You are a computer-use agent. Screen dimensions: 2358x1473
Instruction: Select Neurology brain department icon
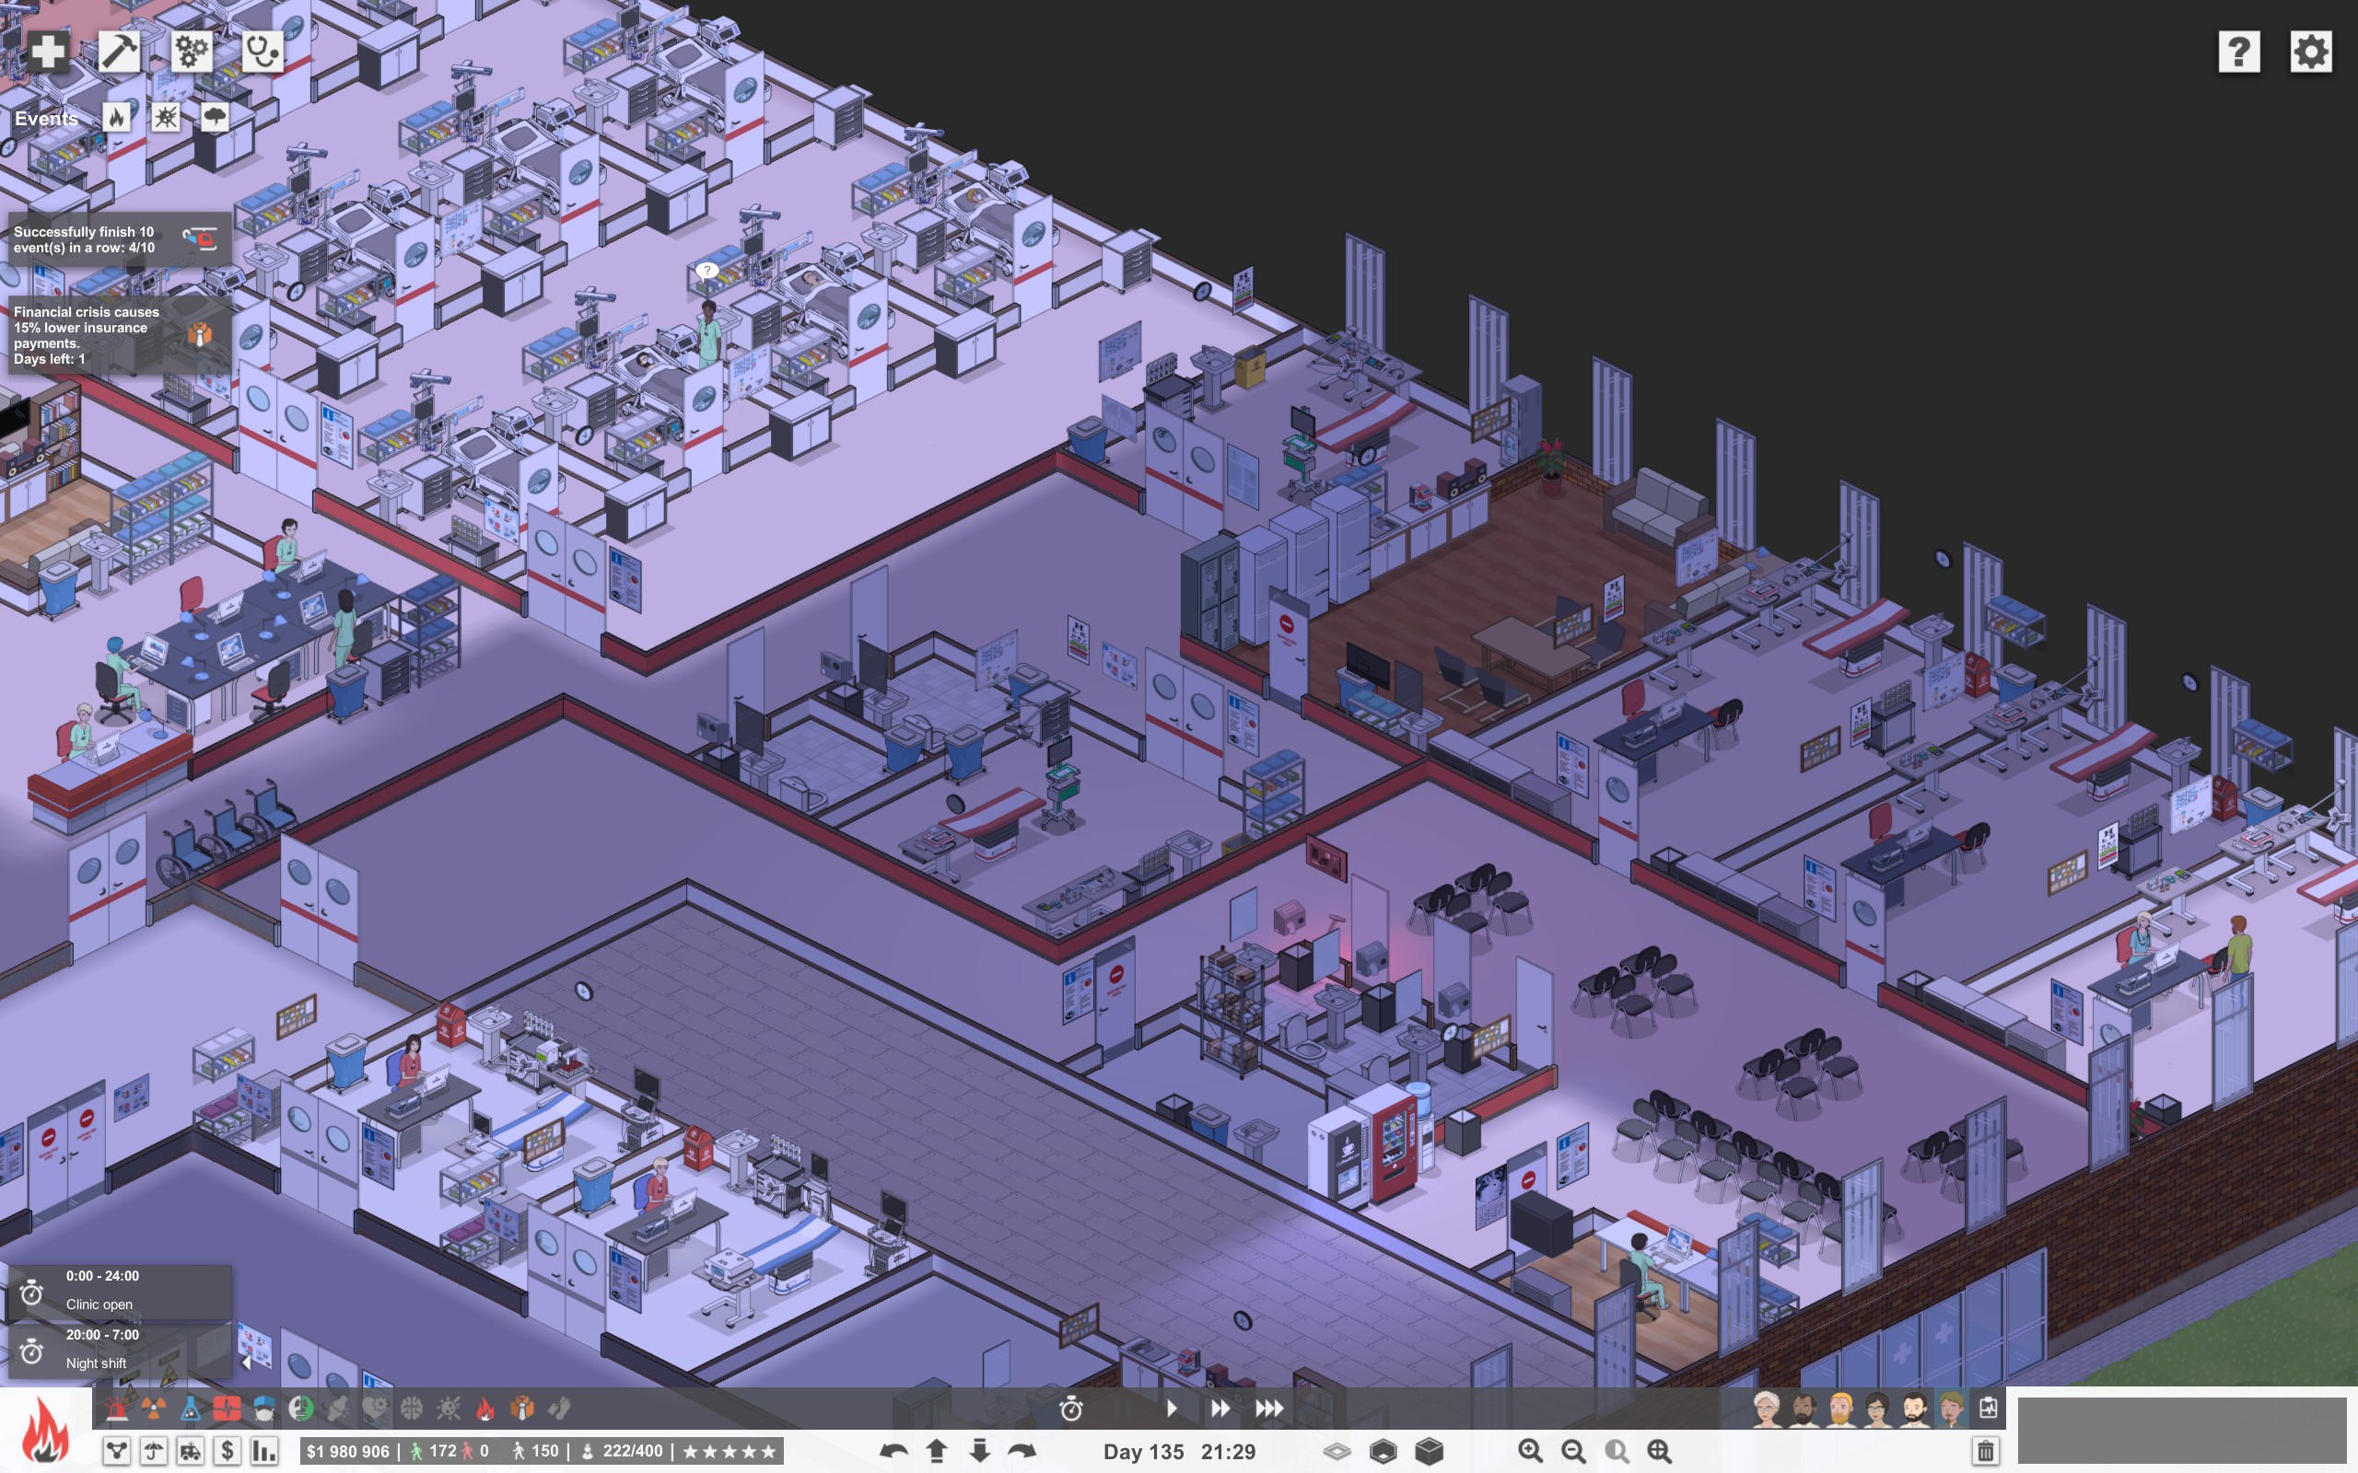(x=412, y=1408)
